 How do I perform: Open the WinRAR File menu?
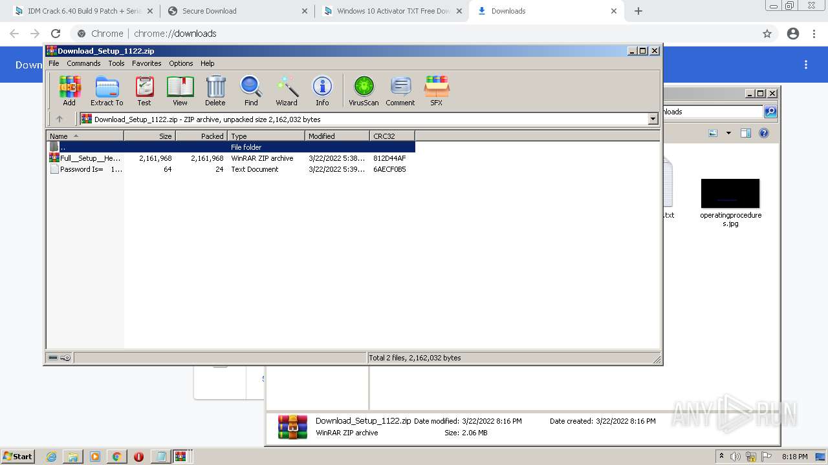pos(54,63)
